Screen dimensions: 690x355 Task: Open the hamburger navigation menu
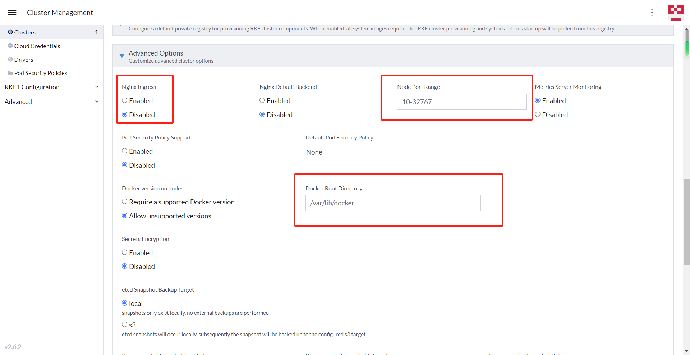[12, 13]
